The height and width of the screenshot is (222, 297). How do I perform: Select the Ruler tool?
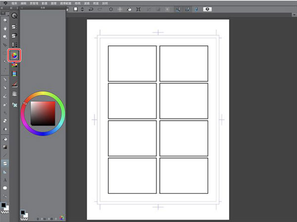(x=5, y=171)
